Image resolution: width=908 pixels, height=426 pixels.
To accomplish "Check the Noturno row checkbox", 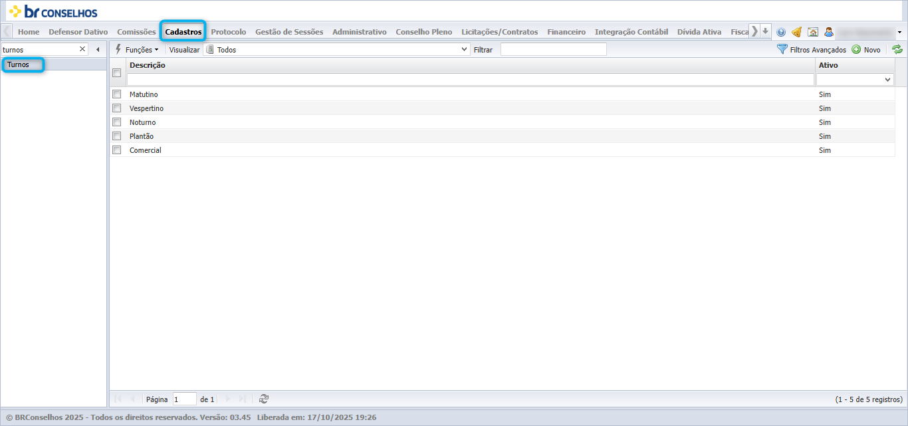I will tap(116, 122).
